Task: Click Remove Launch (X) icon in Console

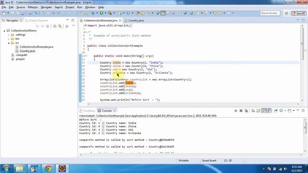Action: pyautogui.click(x=241, y=111)
